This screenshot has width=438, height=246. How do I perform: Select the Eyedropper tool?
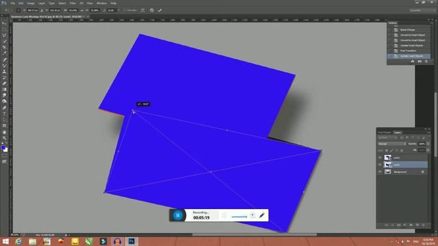[4, 53]
